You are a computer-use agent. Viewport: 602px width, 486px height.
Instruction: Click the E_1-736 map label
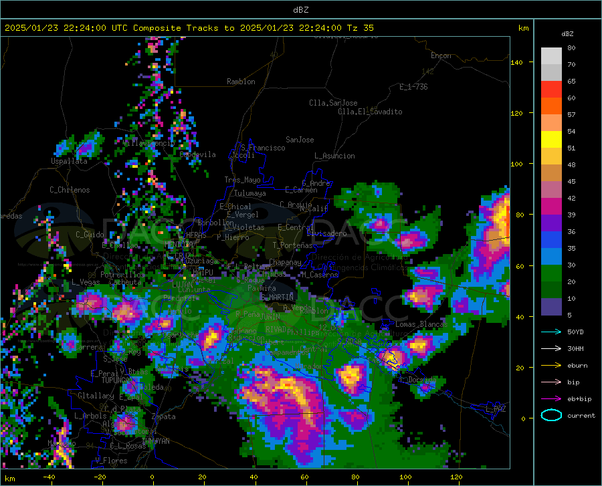pyautogui.click(x=413, y=87)
